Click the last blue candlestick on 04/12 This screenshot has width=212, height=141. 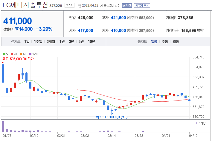[189, 100]
